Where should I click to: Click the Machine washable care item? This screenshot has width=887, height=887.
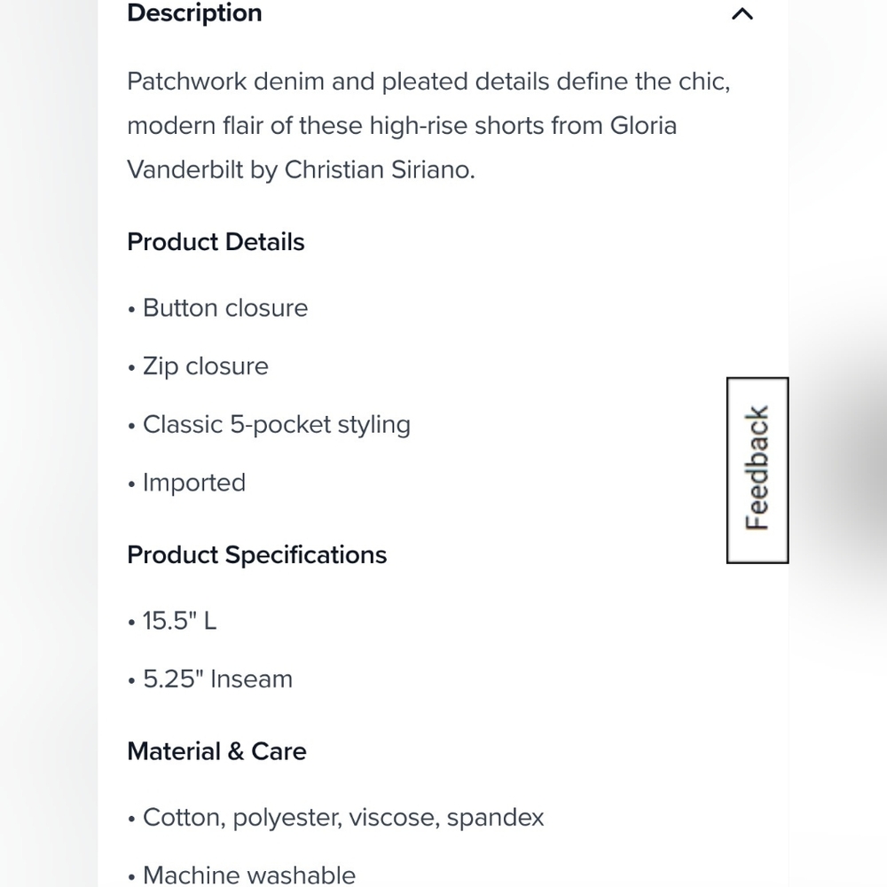point(248,875)
